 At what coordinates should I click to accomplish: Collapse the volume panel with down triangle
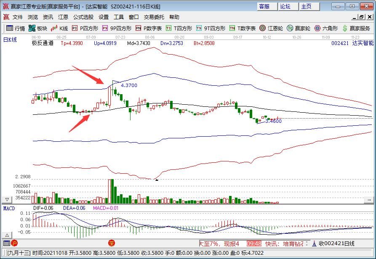click(6, 199)
